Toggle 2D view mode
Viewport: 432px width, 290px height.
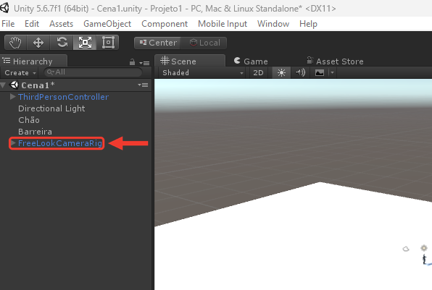[258, 73]
